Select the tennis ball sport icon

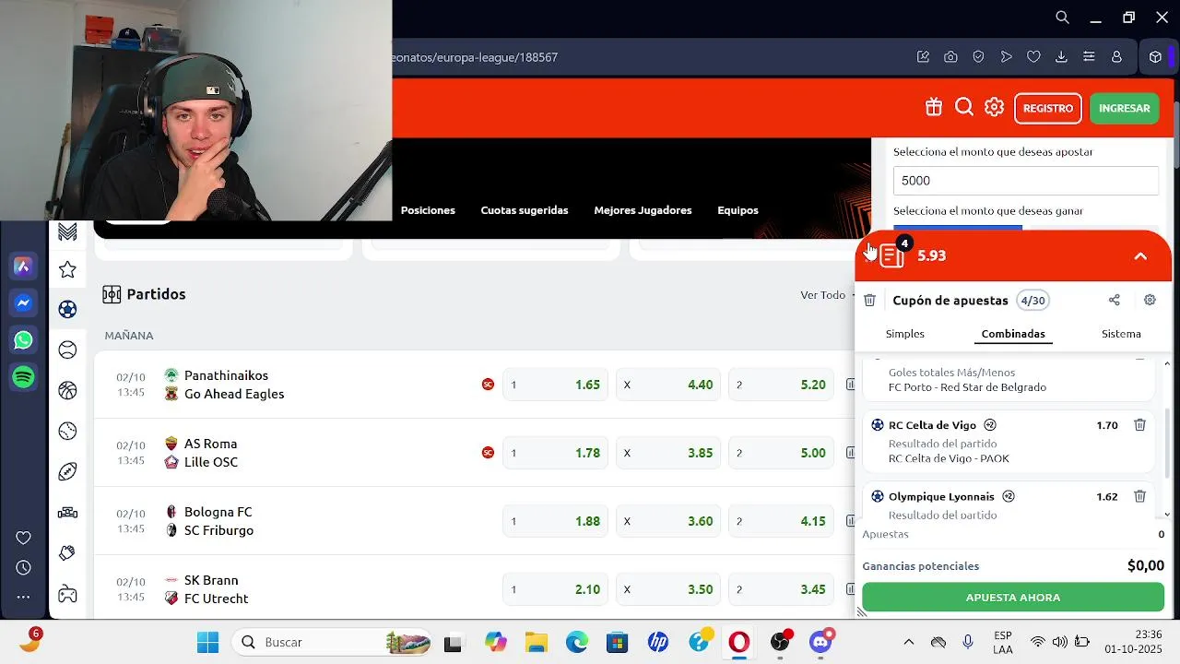click(67, 350)
